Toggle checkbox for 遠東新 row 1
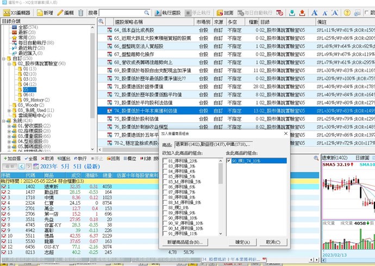Image resolution: width=375 pixels, height=266 pixels. [x=4, y=186]
